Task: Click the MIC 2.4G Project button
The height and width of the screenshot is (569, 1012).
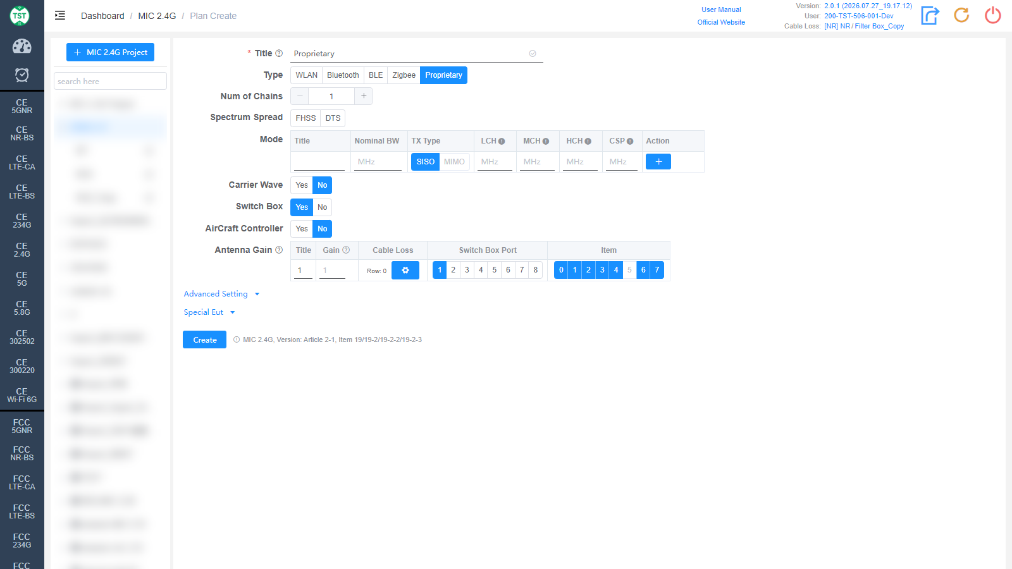Action: point(111,52)
